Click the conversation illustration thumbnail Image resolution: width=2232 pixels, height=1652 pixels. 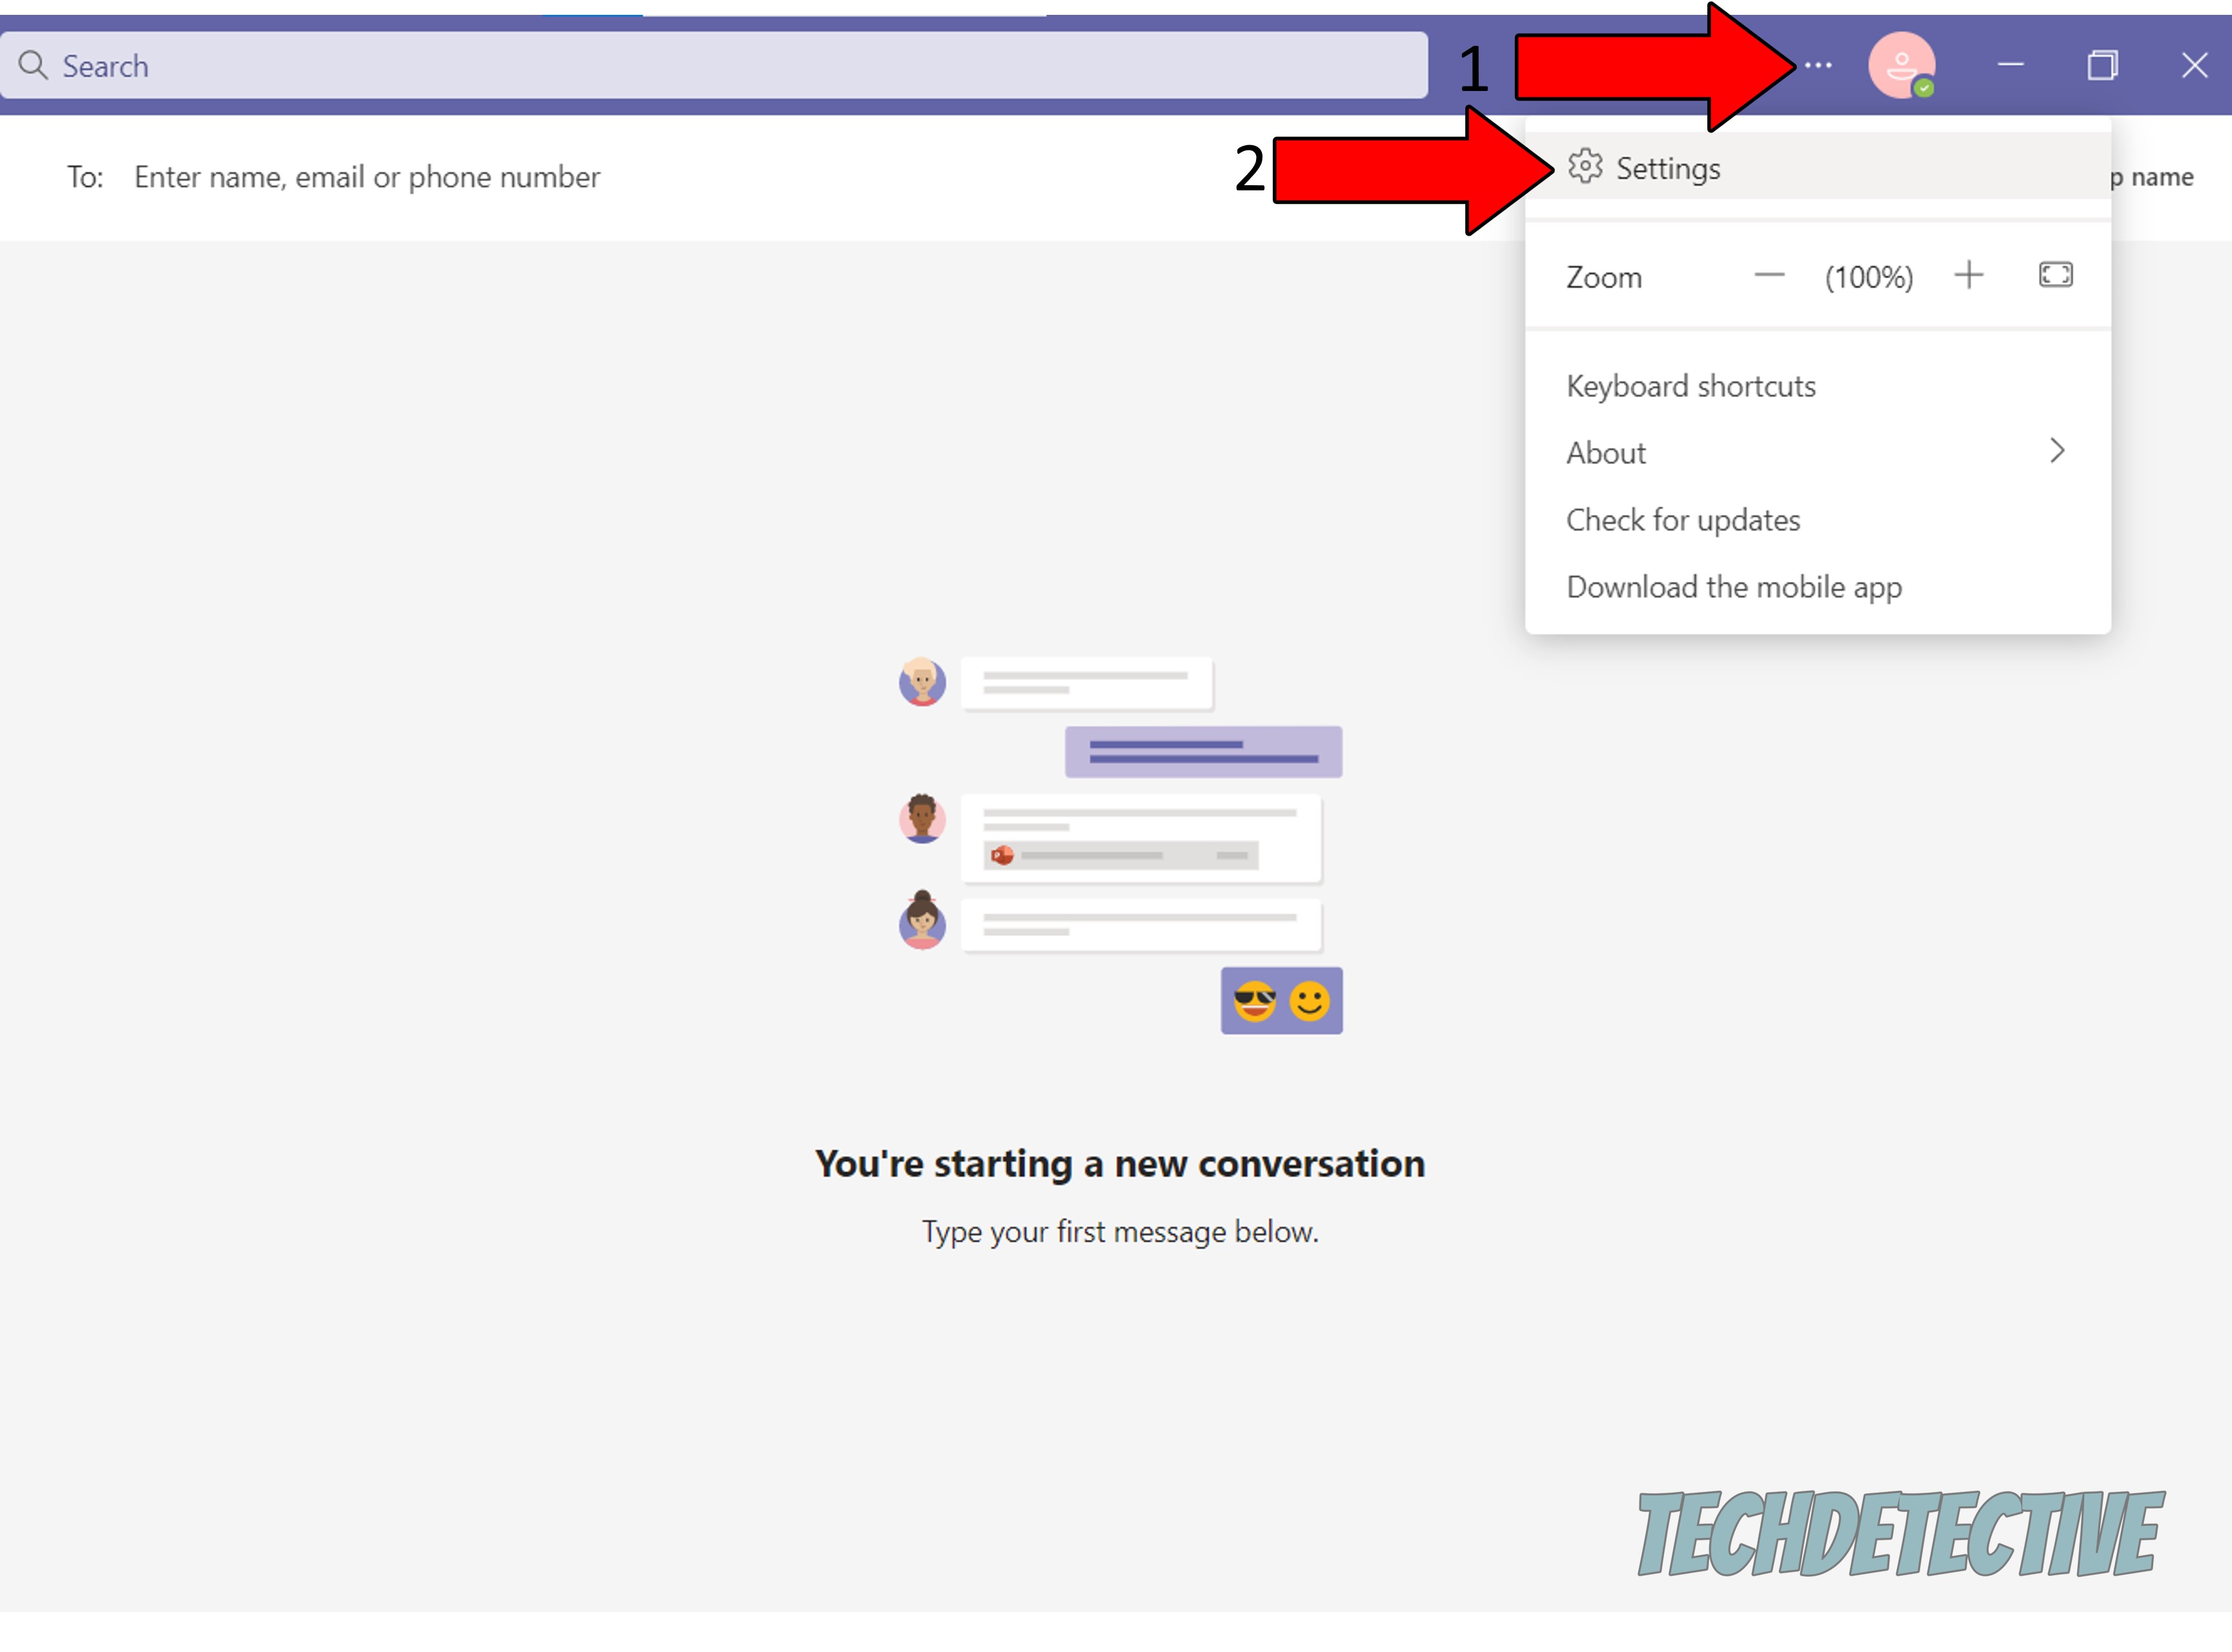click(x=1116, y=841)
